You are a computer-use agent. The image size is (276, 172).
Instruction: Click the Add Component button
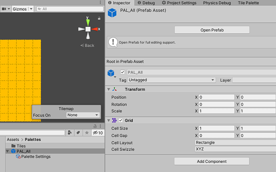click(x=212, y=161)
